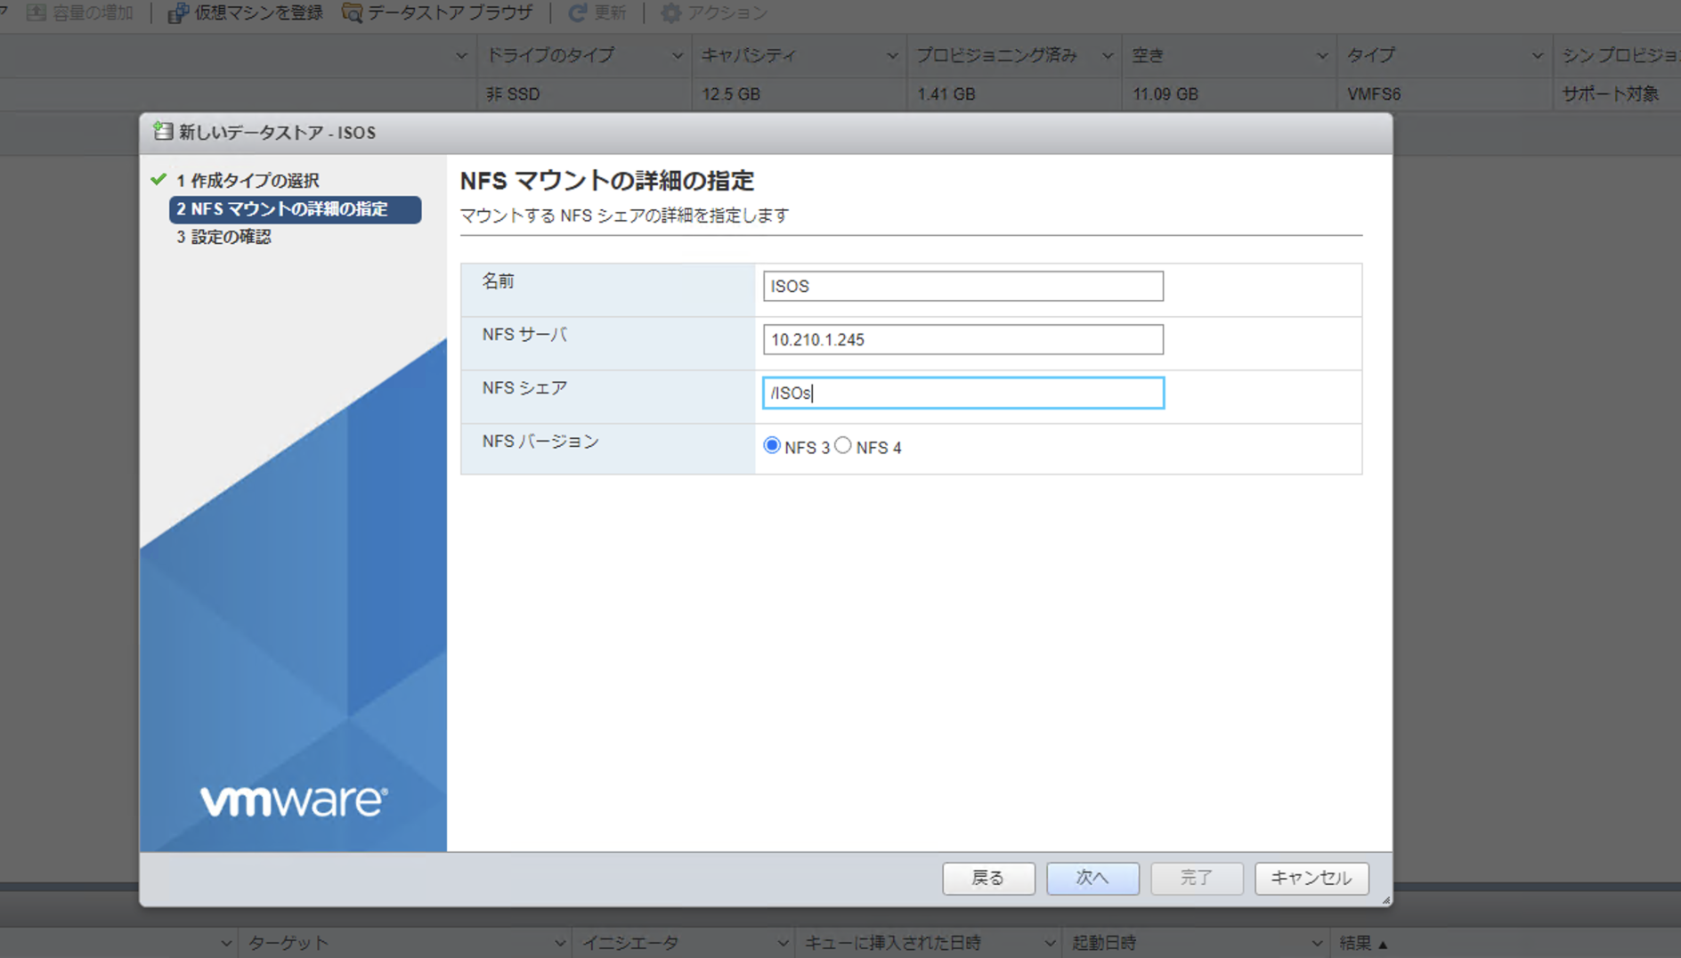Open the ターゲット column dropdown at bottom
The width and height of the screenshot is (1681, 958).
click(x=560, y=942)
